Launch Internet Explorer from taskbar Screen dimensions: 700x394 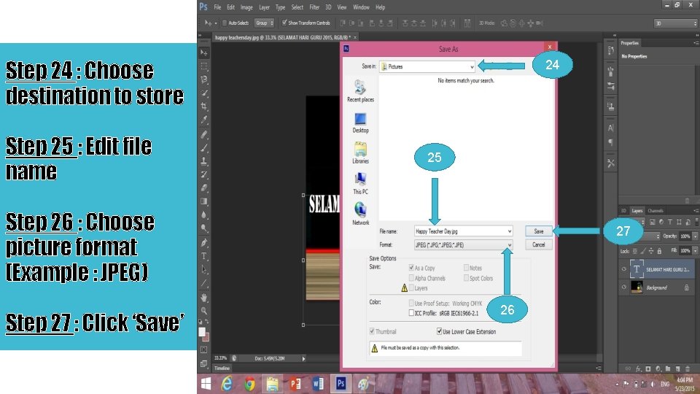227,384
